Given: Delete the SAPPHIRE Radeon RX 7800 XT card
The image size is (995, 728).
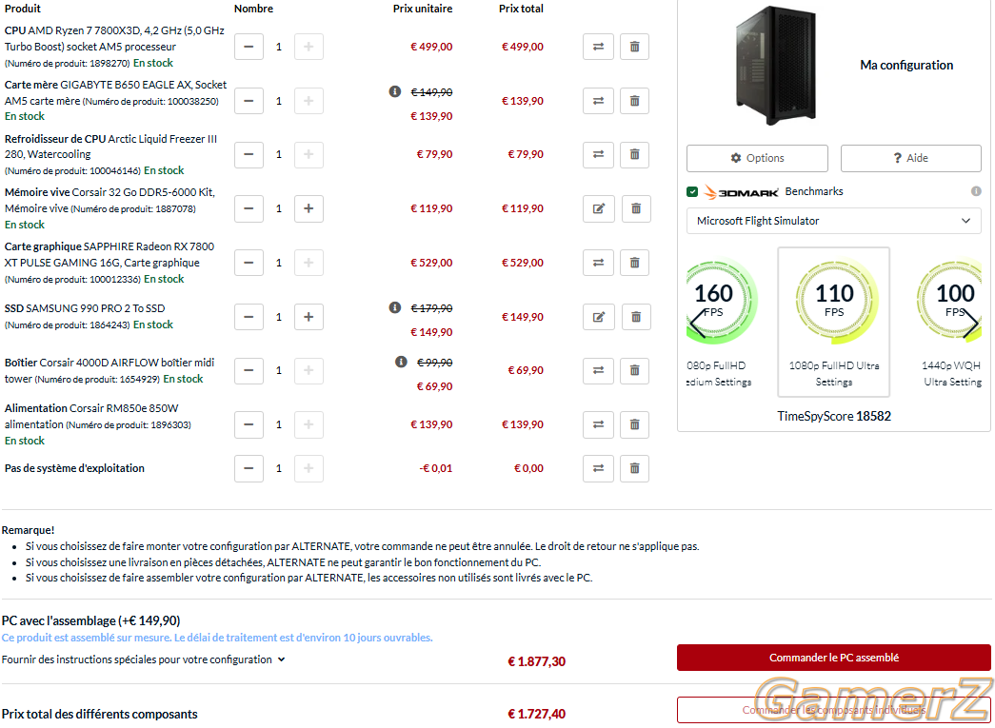Looking at the screenshot, I should point(634,263).
